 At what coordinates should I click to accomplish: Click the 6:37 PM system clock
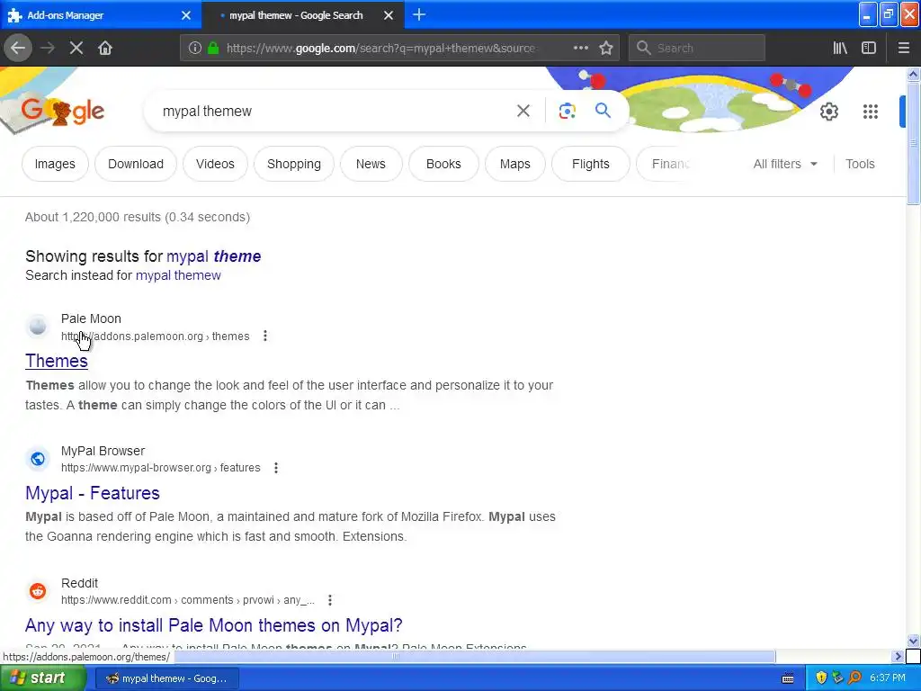point(888,678)
